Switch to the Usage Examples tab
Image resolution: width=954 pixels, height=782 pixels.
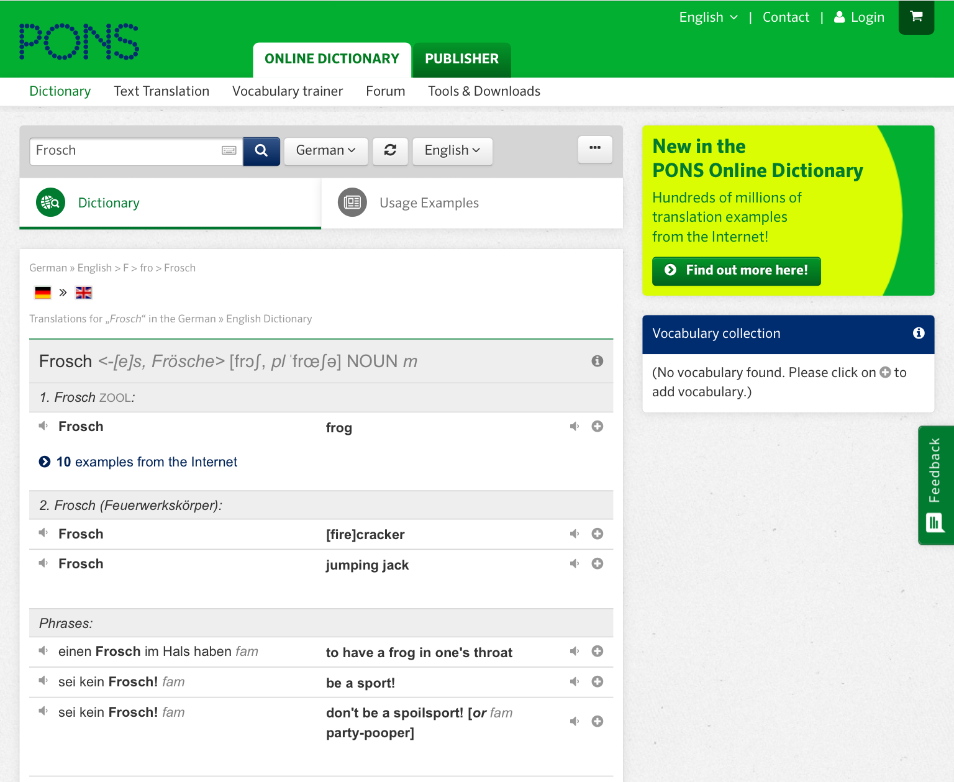(429, 202)
